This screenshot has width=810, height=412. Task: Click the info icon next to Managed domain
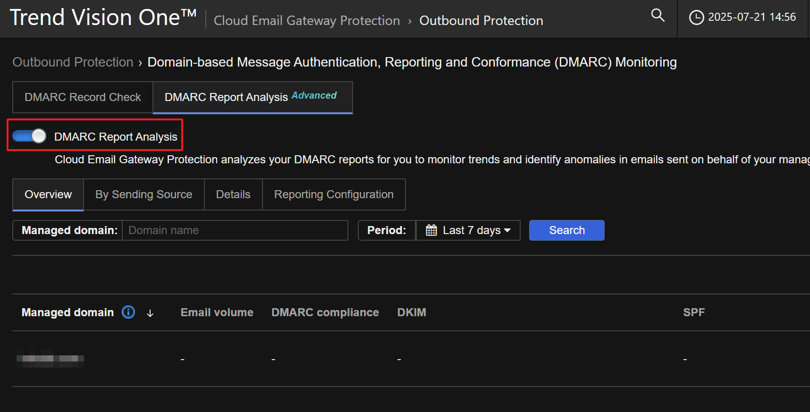coord(128,312)
